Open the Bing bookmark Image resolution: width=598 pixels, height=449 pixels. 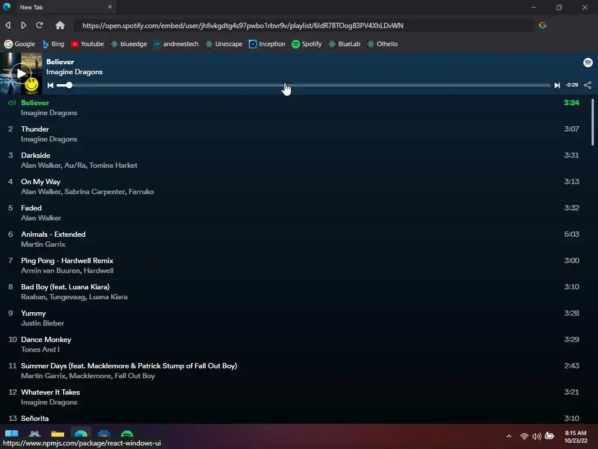53,44
